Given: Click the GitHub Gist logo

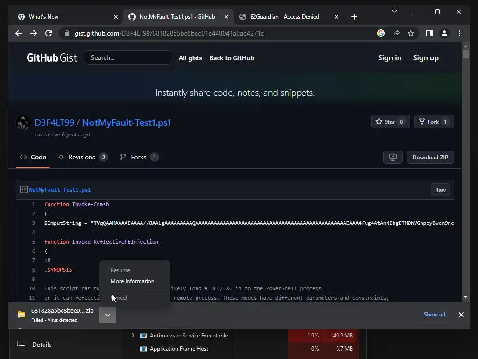Looking at the screenshot, I should [52, 57].
